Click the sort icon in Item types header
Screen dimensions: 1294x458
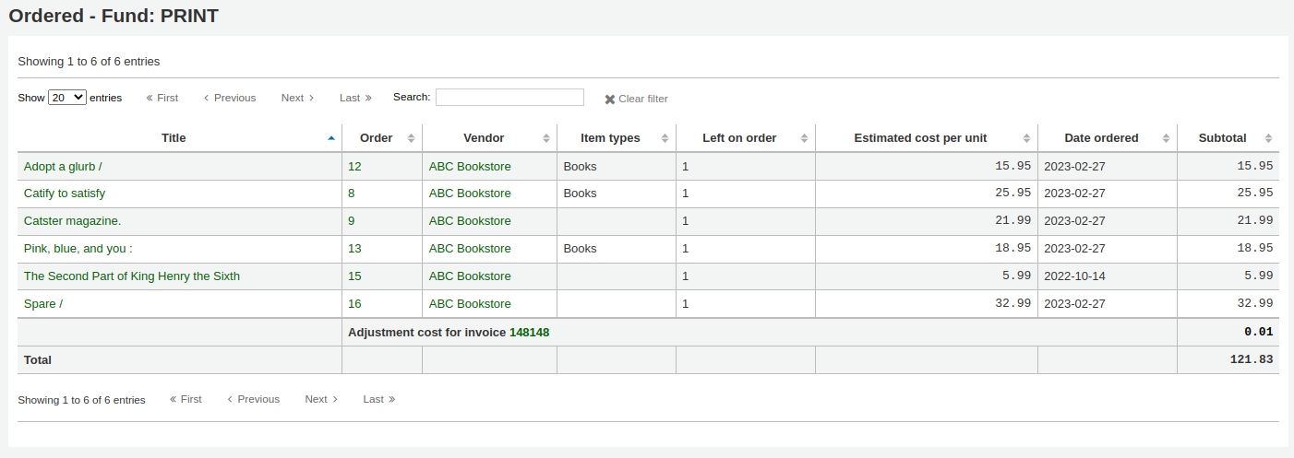coord(665,138)
